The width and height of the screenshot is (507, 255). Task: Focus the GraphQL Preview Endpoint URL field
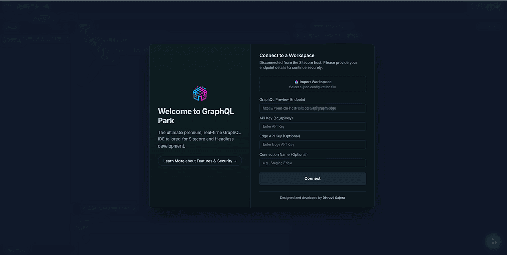(x=312, y=108)
